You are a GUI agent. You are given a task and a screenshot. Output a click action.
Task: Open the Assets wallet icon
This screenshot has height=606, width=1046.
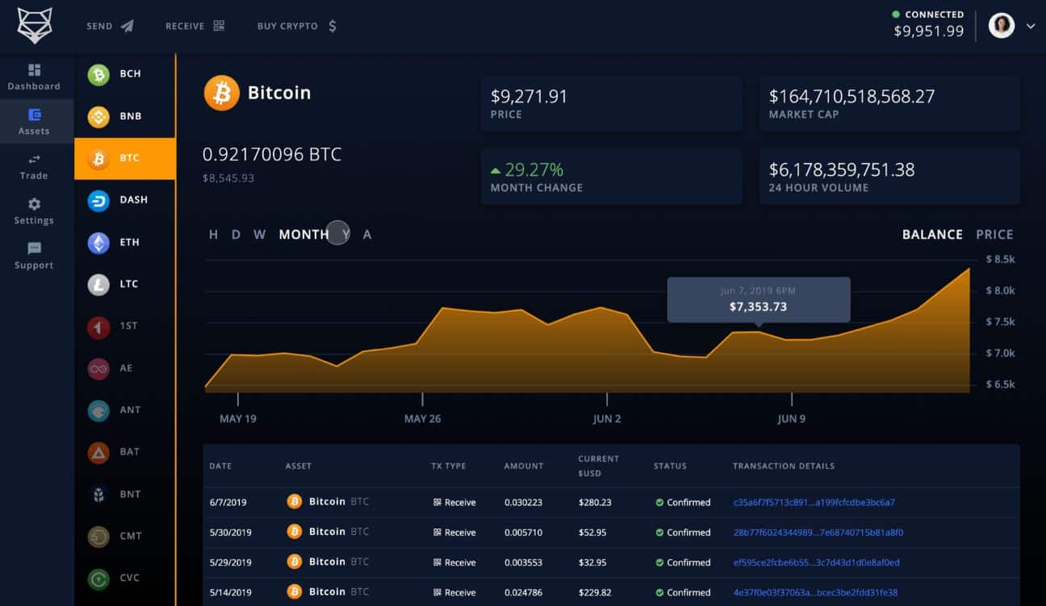point(34,115)
